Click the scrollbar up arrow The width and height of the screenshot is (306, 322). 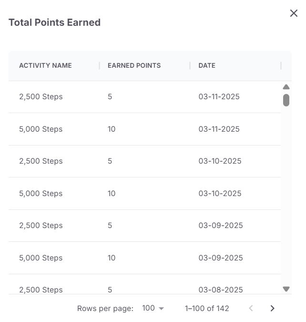(286, 87)
